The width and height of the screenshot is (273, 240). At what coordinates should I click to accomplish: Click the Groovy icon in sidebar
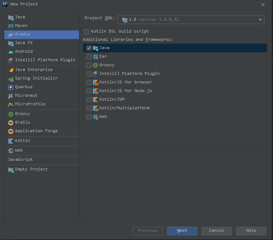coord(11,114)
